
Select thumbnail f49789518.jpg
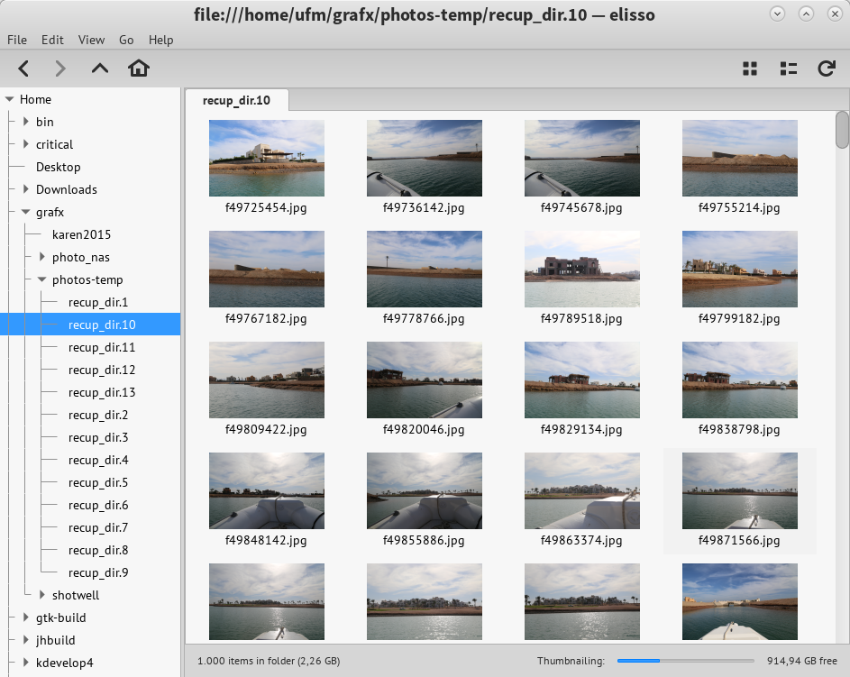[582, 269]
